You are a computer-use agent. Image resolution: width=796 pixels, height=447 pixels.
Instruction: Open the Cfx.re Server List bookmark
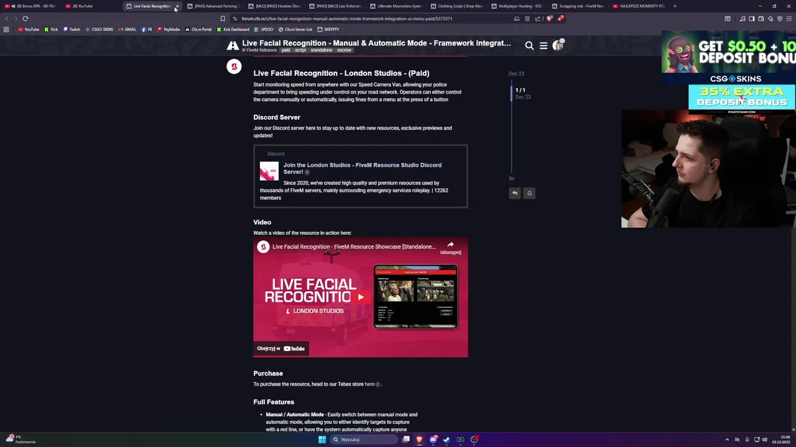pyautogui.click(x=295, y=29)
